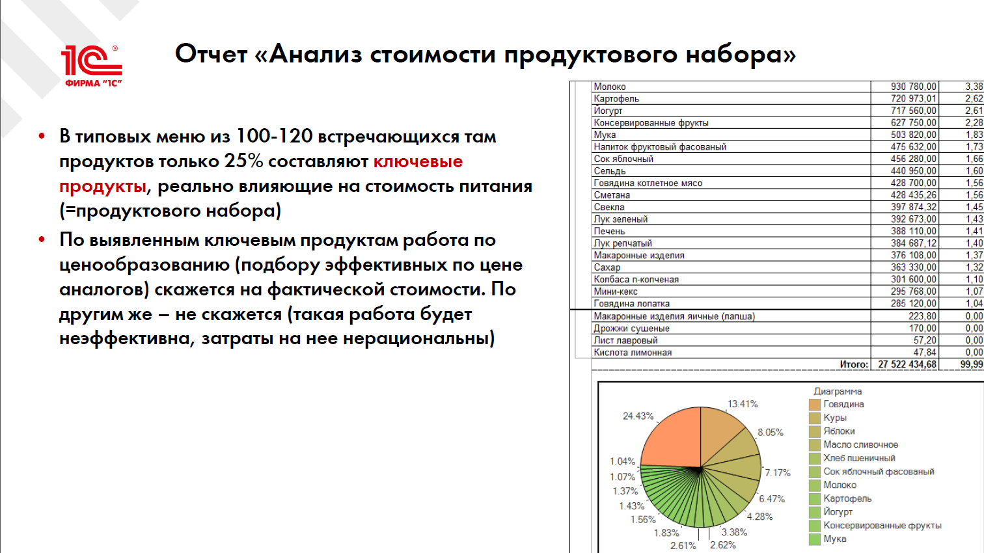The image size is (984, 553).
Task: Click the Говядина legend color swatch
Action: pos(815,405)
